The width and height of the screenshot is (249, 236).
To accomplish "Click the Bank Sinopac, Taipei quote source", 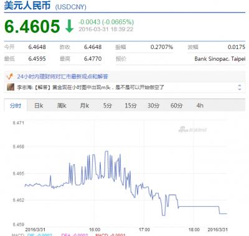I will [x=220, y=59].
